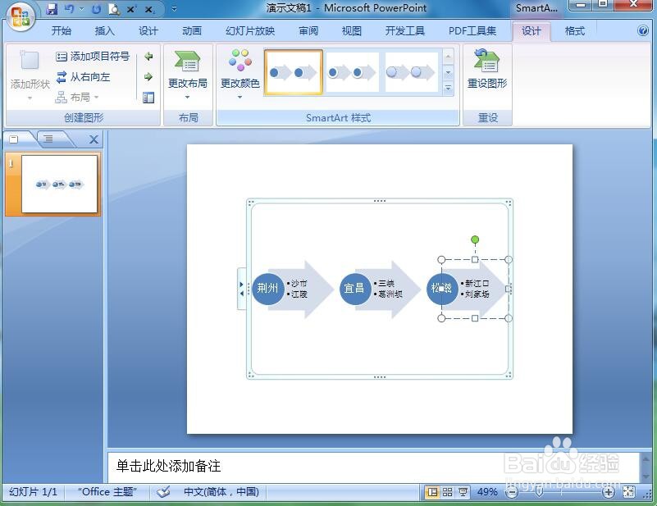This screenshot has width=657, height=506.
Task: Switch to the 插入 ribbon tab
Action: 104,30
